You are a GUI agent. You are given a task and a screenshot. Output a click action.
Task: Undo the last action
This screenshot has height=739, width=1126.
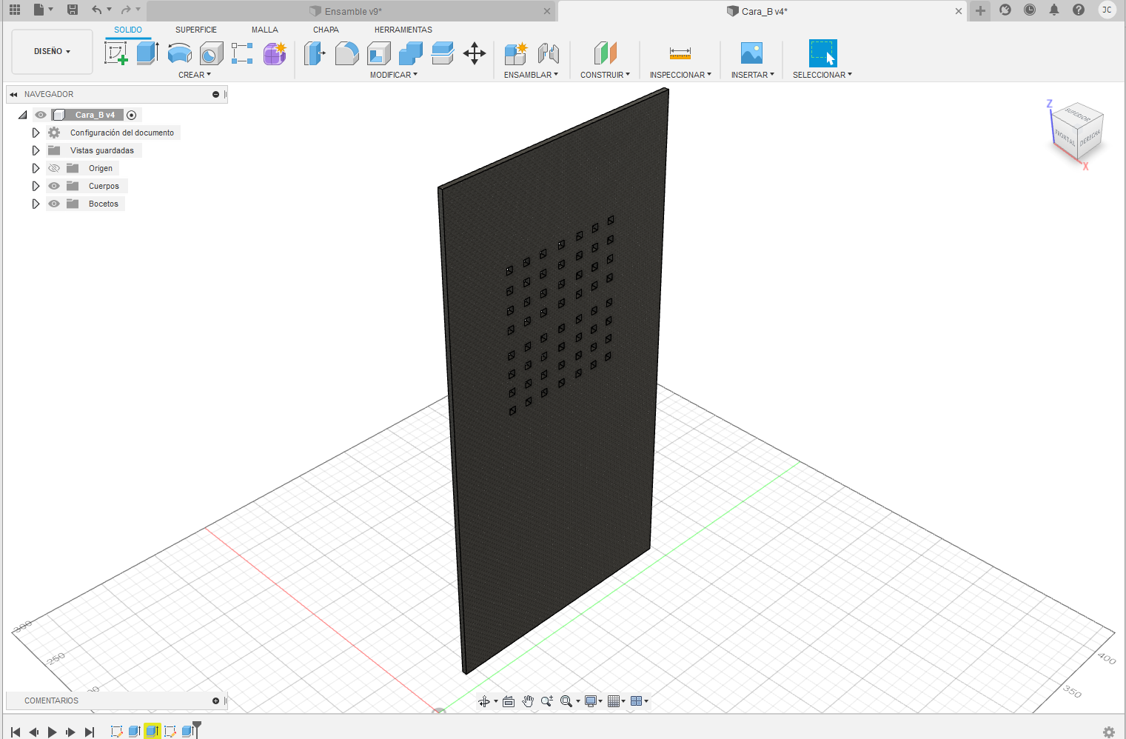coord(97,10)
